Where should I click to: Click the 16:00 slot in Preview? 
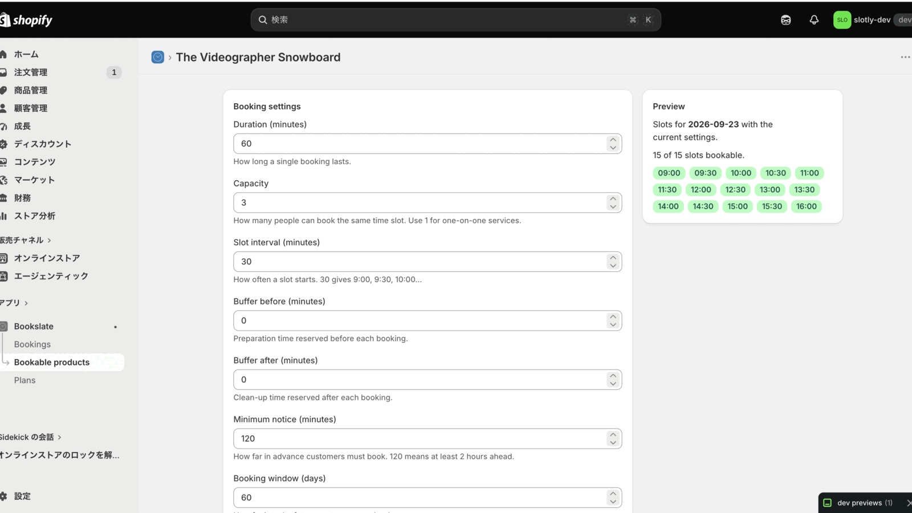coord(807,206)
